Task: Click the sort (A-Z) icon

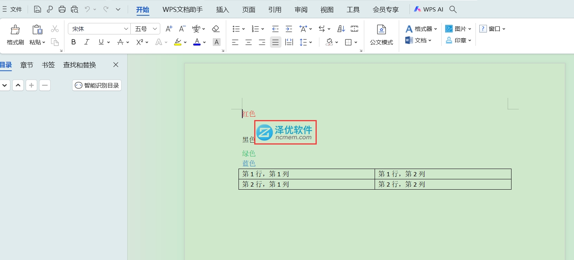Action: pos(341,29)
